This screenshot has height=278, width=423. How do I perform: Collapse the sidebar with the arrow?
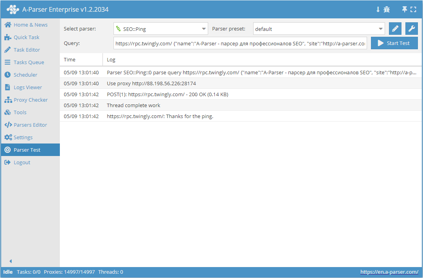click(11, 261)
